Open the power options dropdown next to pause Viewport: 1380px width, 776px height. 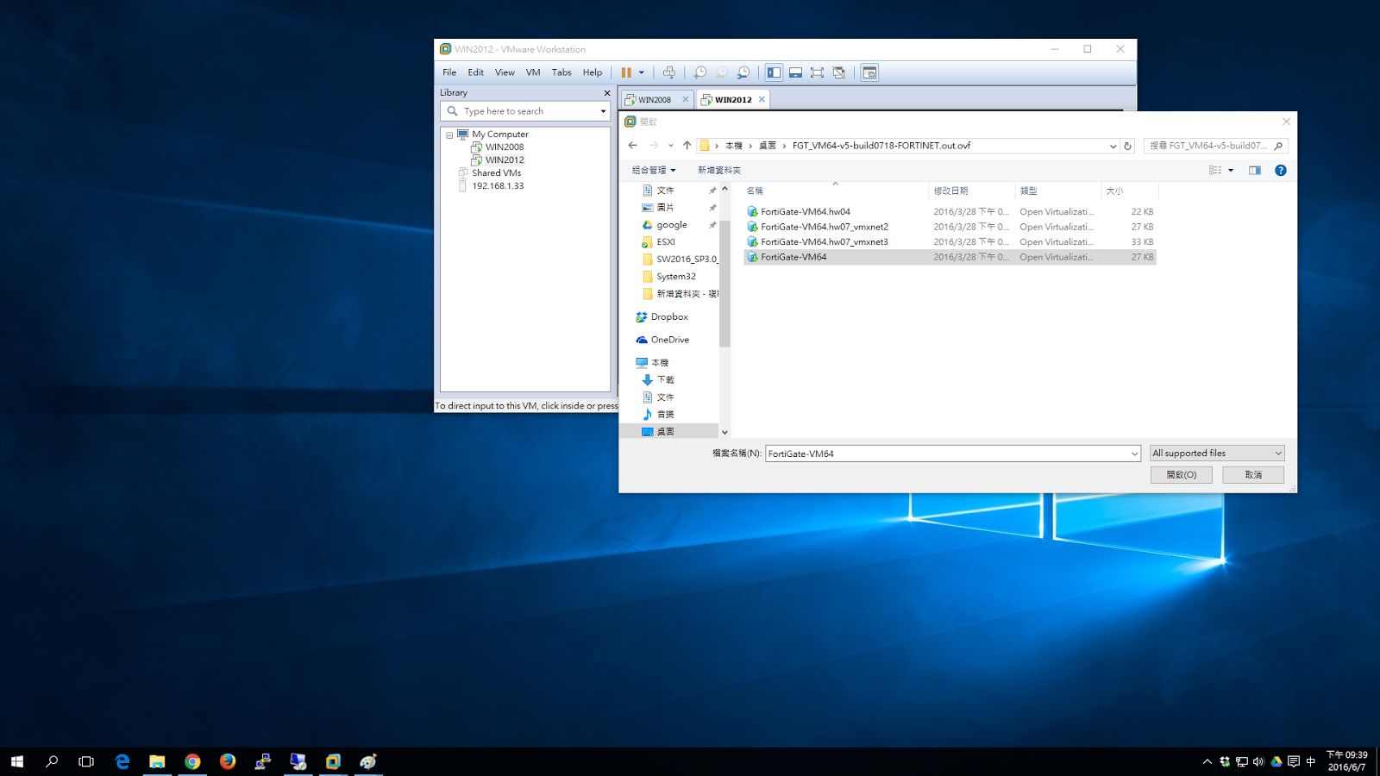(x=642, y=72)
